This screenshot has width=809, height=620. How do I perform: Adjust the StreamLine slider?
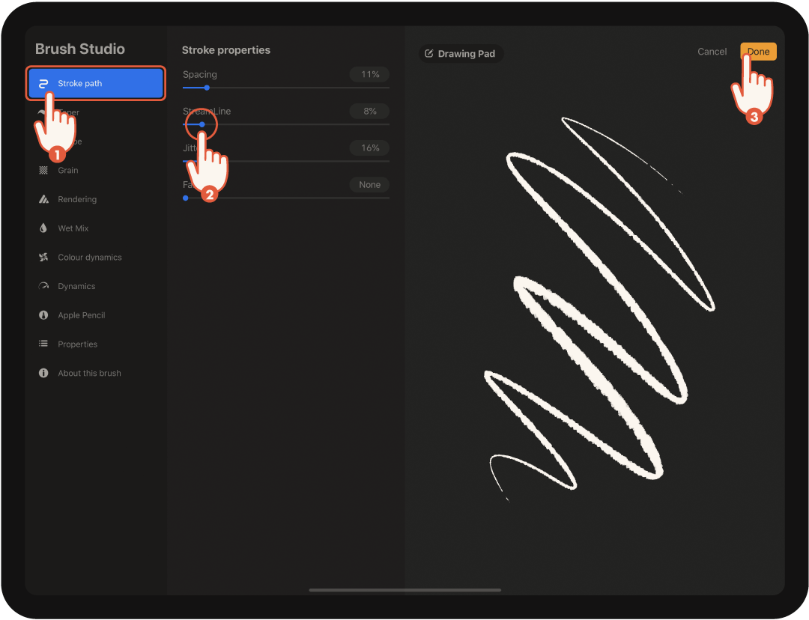pos(201,124)
